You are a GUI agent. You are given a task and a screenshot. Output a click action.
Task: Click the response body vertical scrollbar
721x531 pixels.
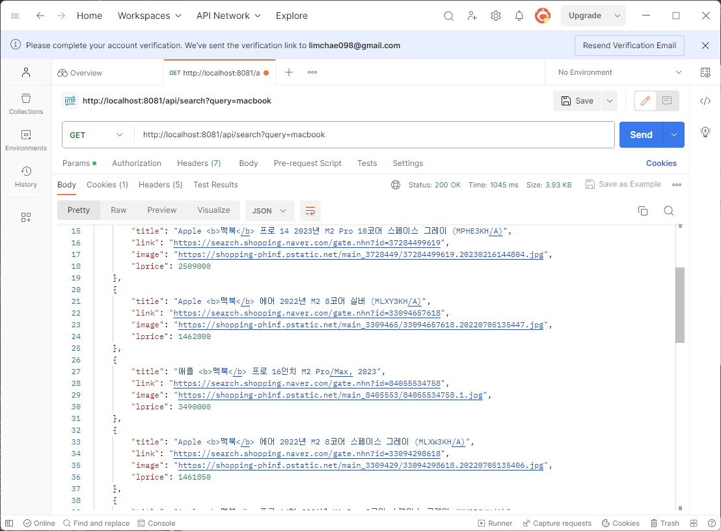coord(680,305)
